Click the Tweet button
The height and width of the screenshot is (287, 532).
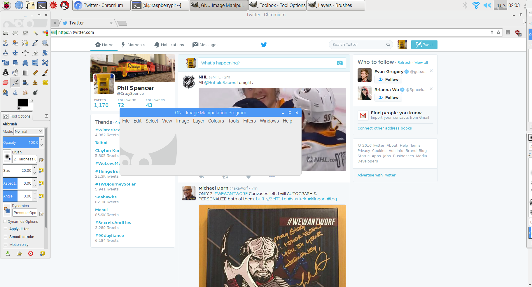click(424, 45)
